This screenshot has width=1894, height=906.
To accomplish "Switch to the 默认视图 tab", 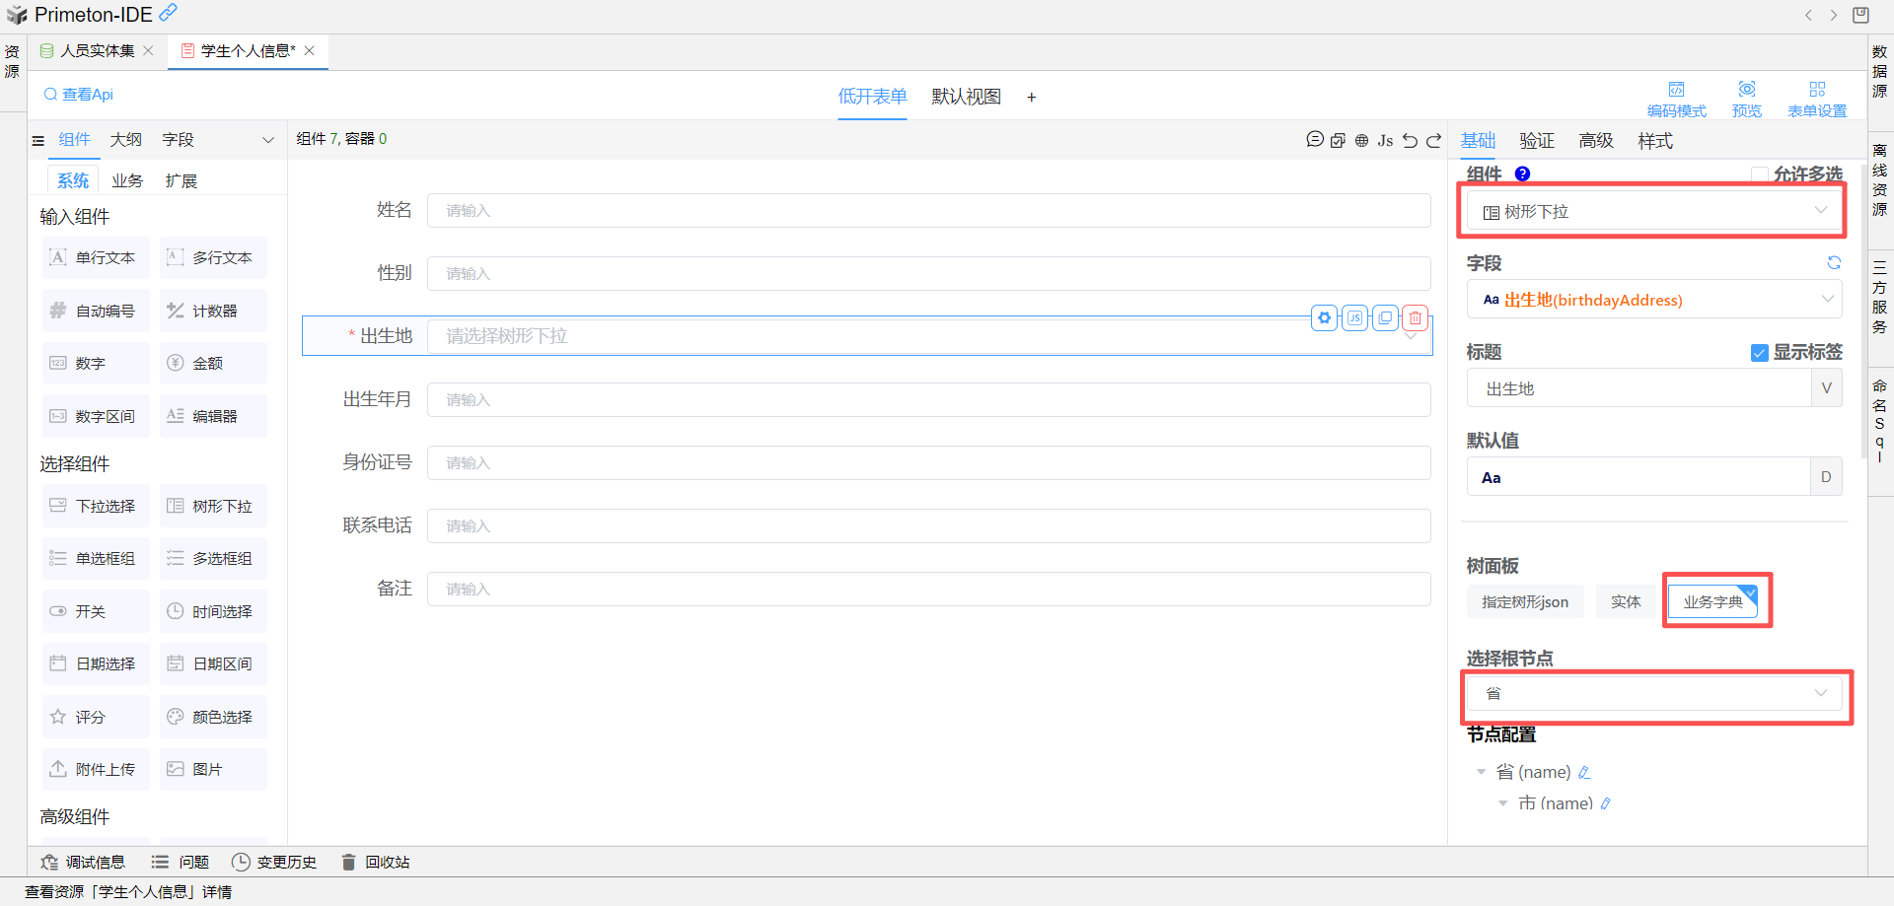I will click(x=966, y=97).
